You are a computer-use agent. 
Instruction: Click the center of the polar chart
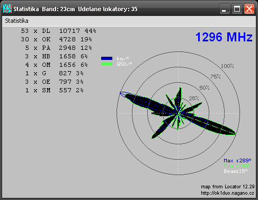coord(178,113)
